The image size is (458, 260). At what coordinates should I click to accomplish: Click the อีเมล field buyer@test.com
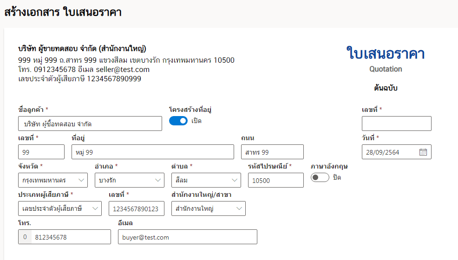tap(188, 237)
